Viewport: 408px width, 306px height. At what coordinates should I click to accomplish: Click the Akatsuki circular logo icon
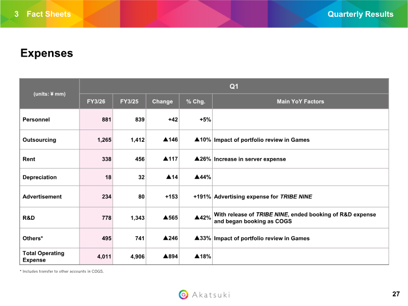(184, 294)
